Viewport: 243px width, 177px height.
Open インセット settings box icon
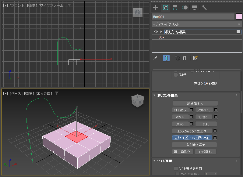point(216,117)
